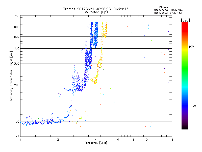This screenshot has width=202, height=152.
Task: Click the "Stationary phase Virtual Height [km]" axis title
Action: (11, 76)
